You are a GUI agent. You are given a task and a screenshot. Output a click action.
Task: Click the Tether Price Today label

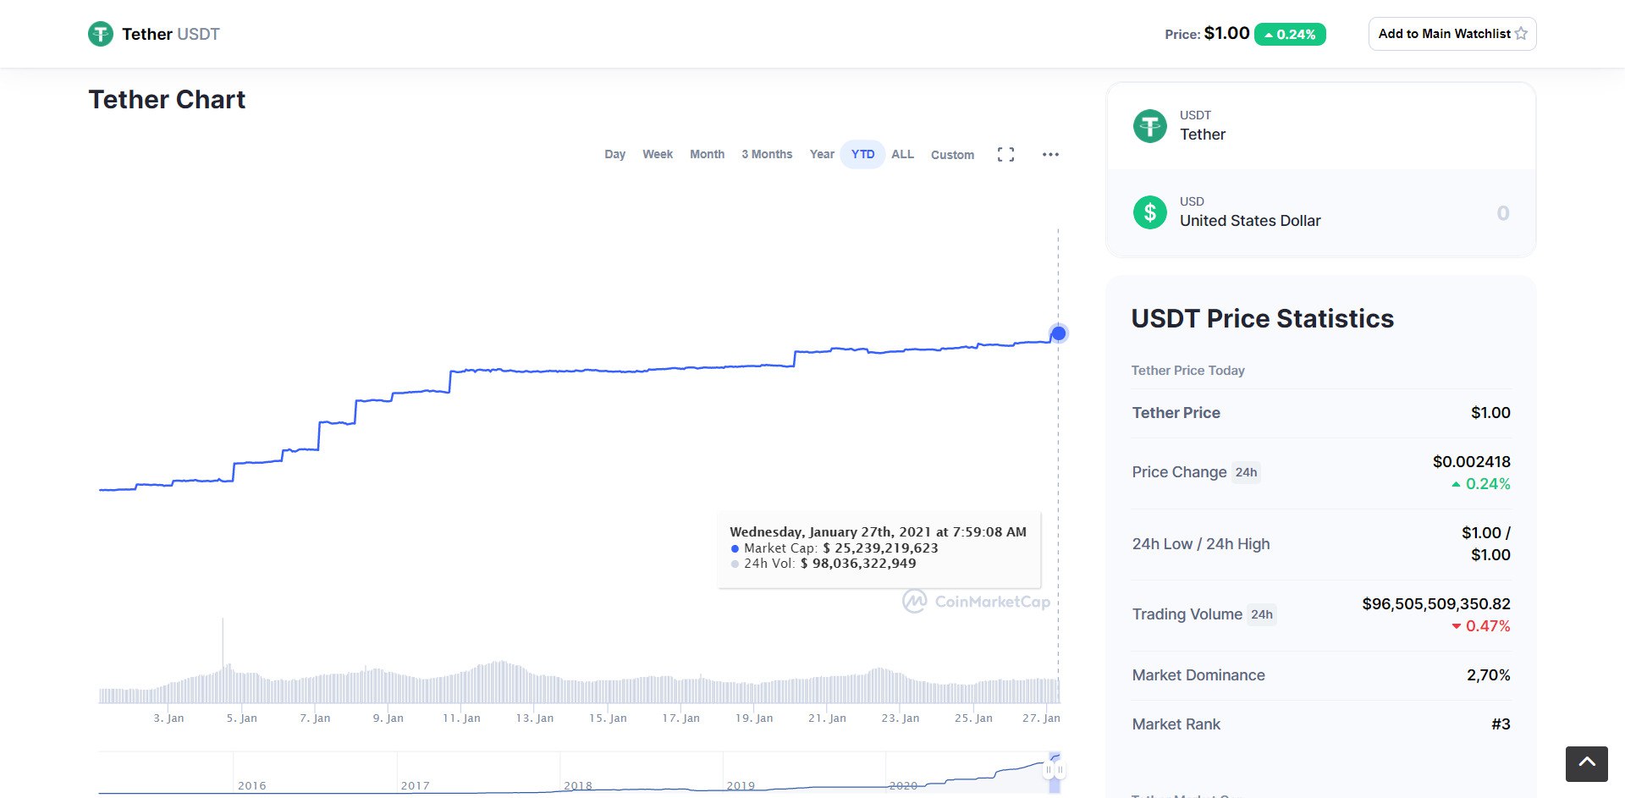tap(1188, 371)
